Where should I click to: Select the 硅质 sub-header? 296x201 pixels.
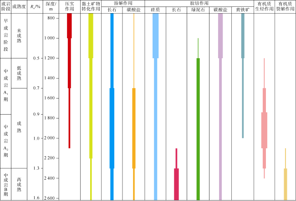pyautogui.click(x=155, y=10)
